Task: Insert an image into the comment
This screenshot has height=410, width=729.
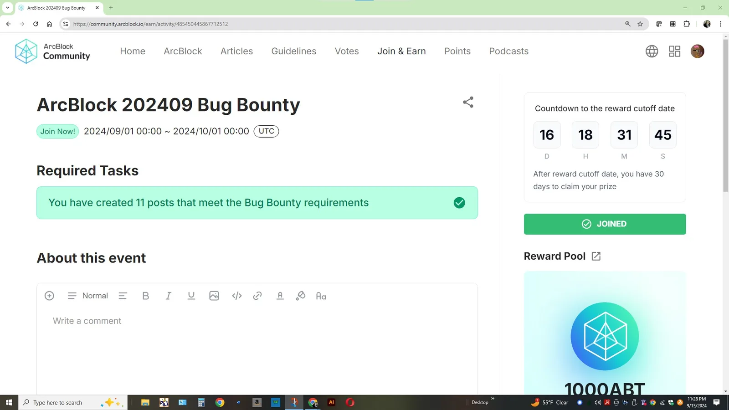Action: pyautogui.click(x=214, y=296)
